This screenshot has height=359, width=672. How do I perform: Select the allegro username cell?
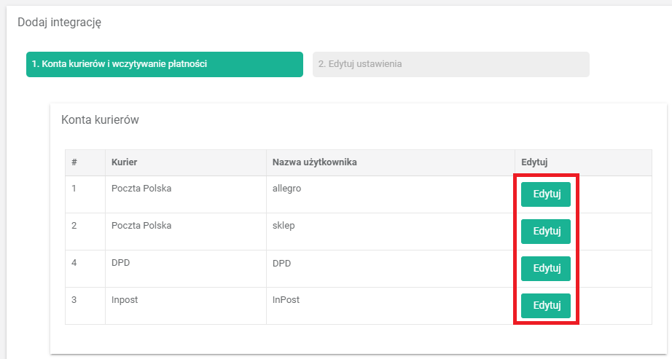point(286,189)
